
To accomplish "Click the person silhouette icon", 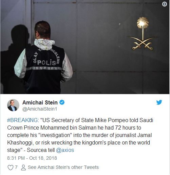I will (x=23, y=168).
